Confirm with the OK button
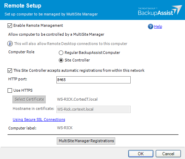 141,154
